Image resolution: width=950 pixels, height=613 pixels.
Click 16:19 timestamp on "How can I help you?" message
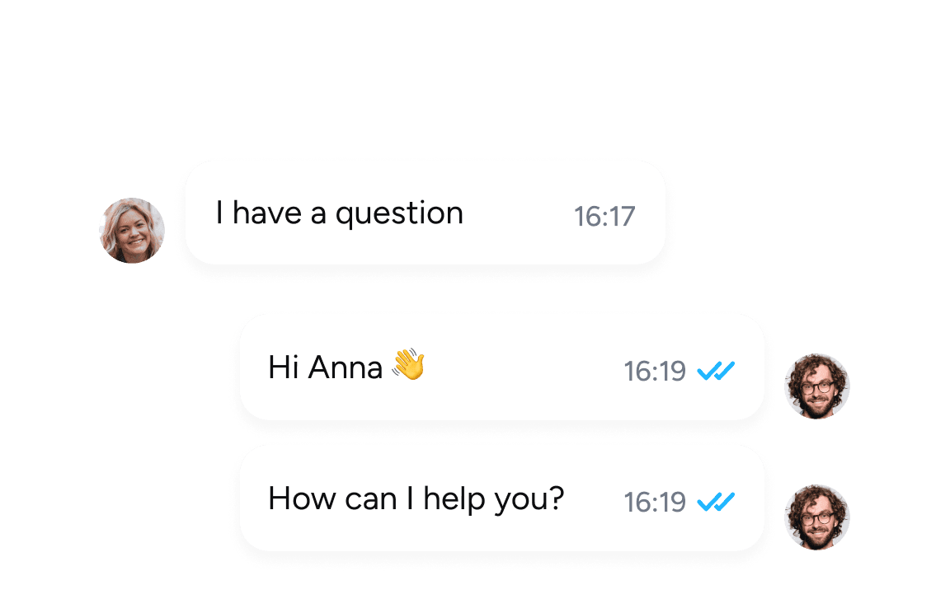[655, 502]
